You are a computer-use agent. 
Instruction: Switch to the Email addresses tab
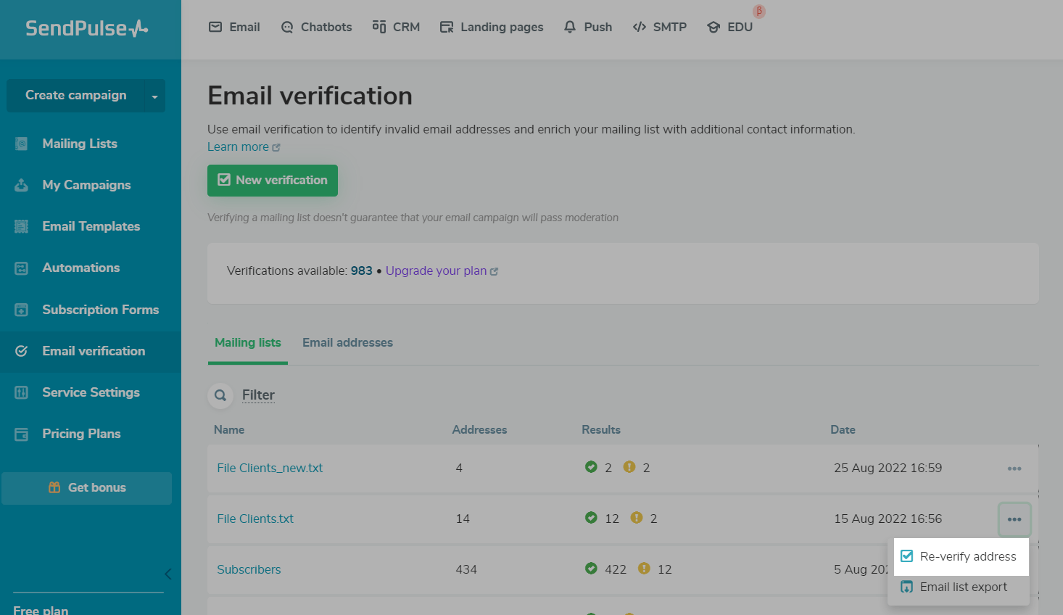(347, 342)
